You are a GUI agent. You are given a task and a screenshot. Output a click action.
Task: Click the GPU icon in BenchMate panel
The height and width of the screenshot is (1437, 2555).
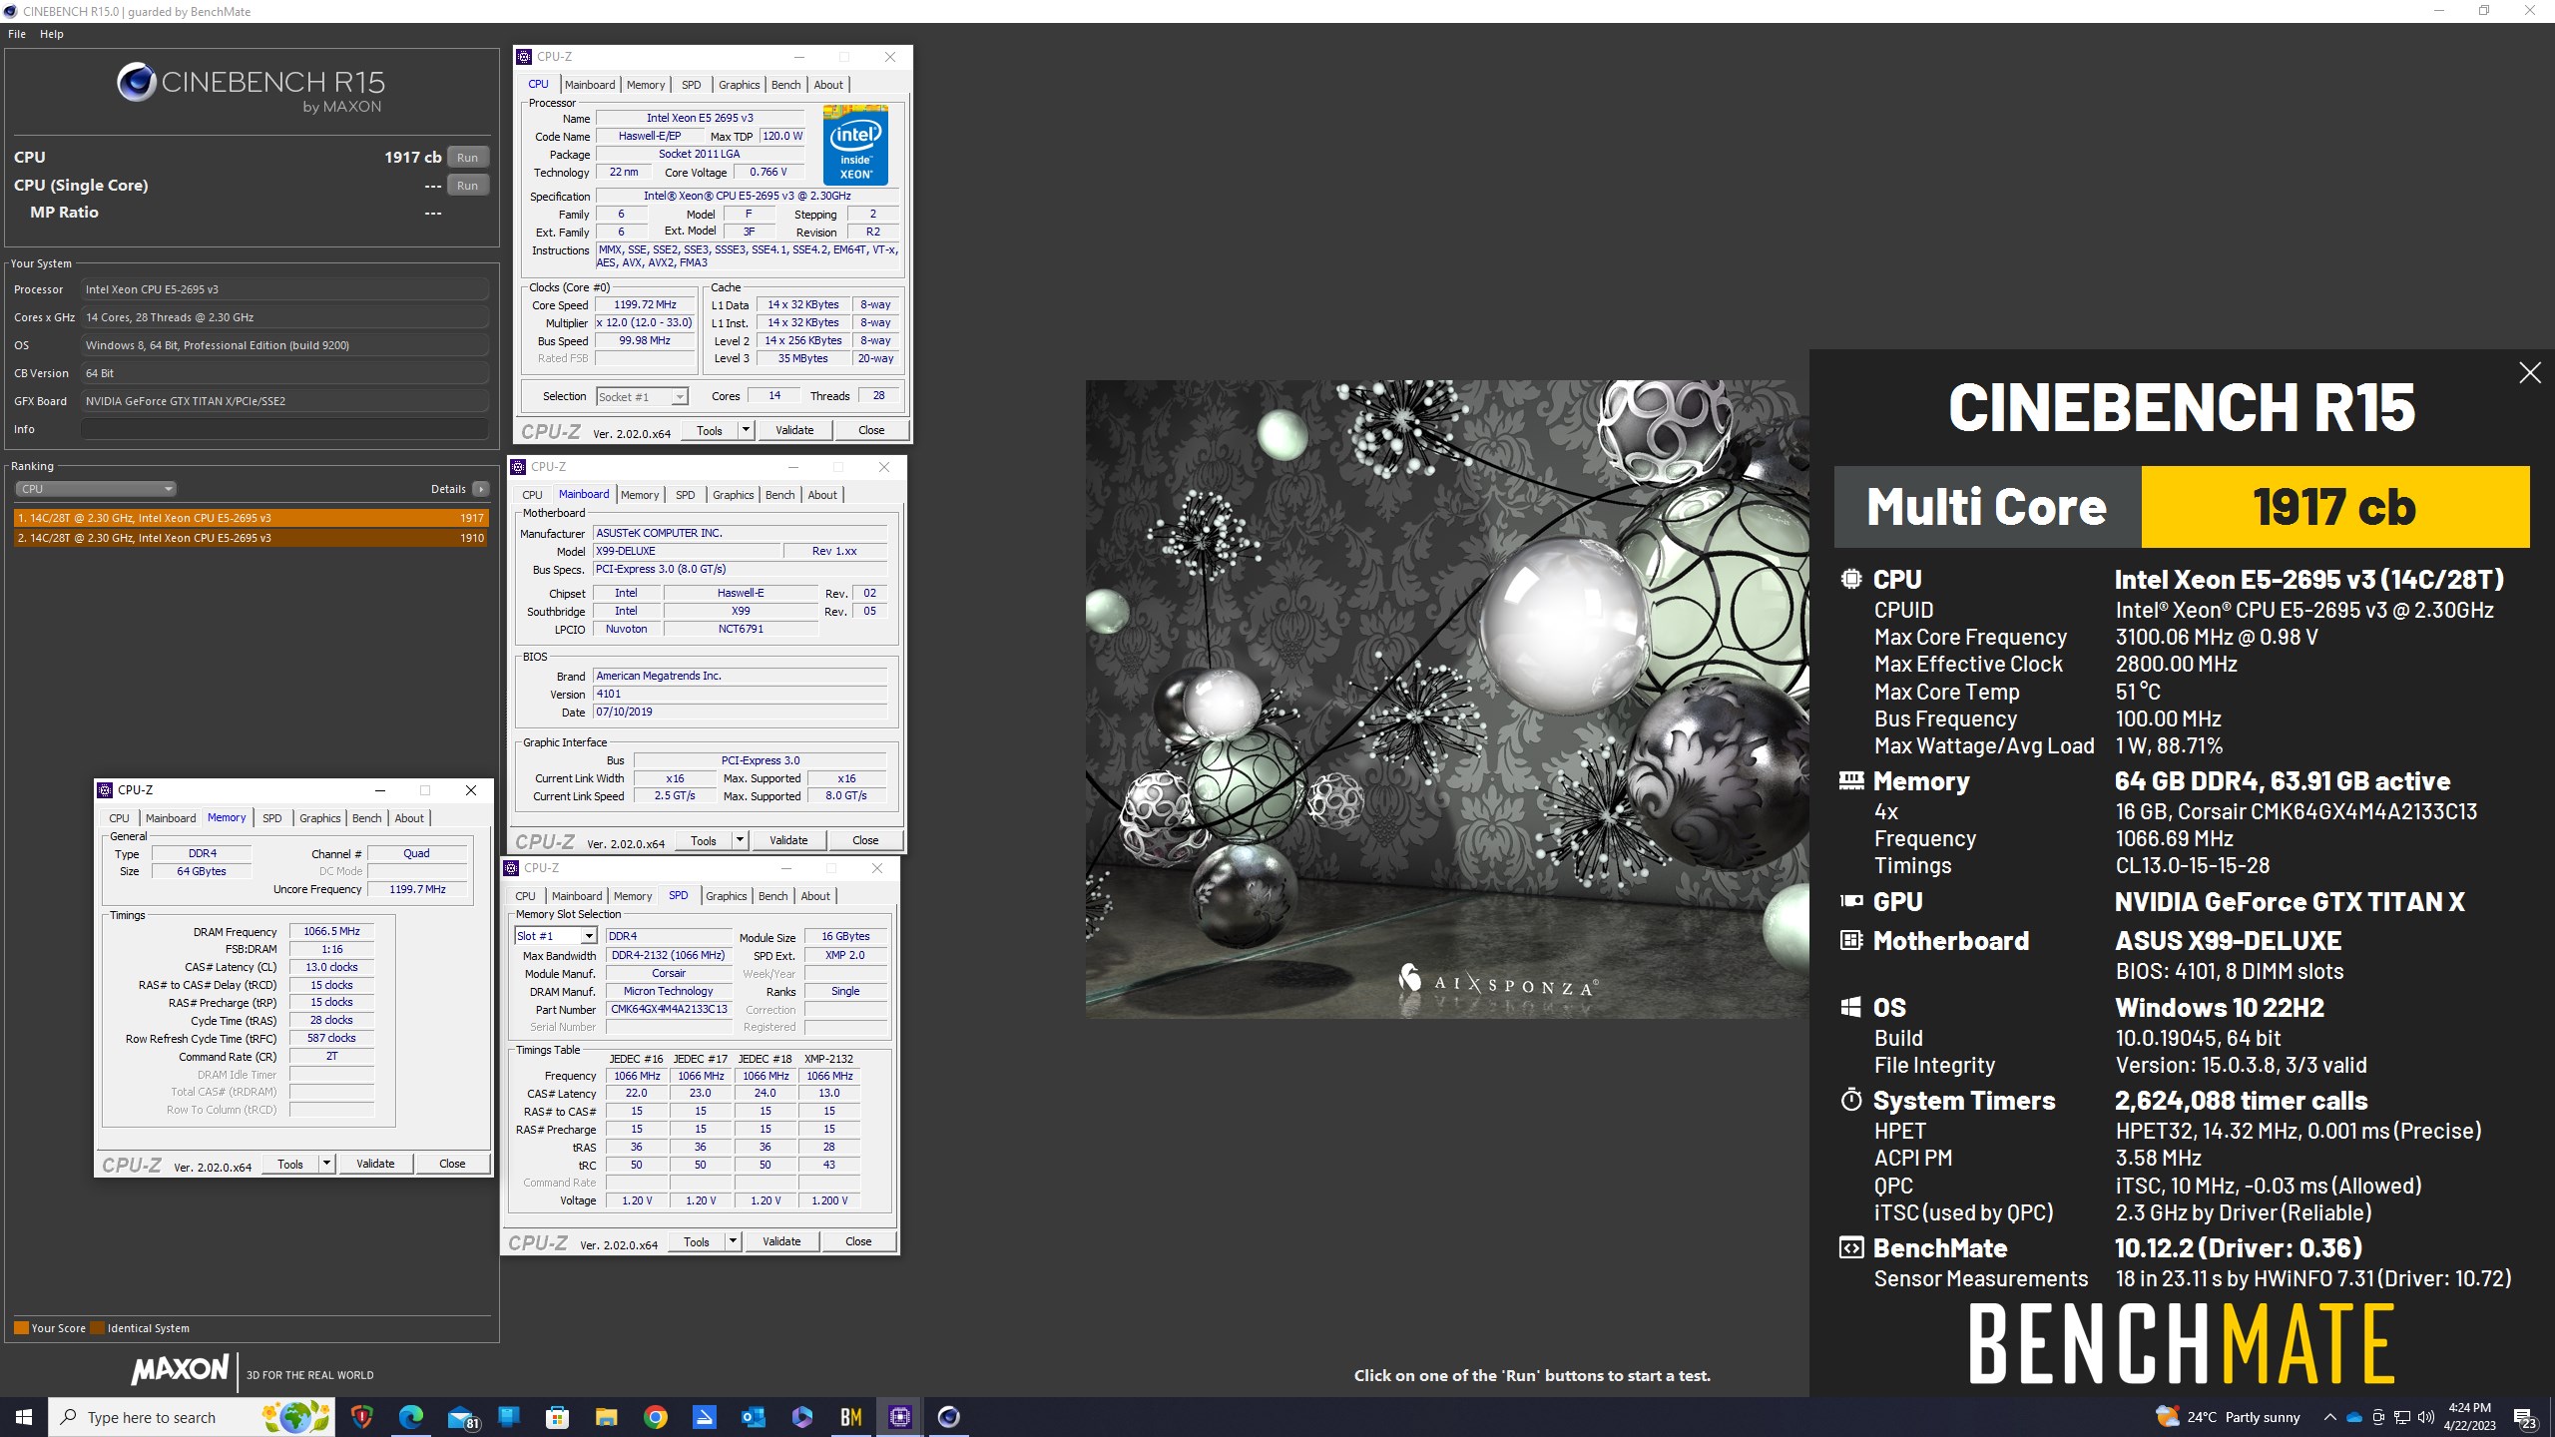coord(1851,901)
